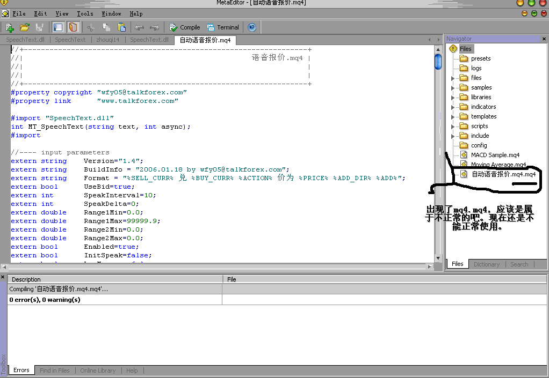Copy selection with the copy icon
549x378 pixels.
[x=106, y=27]
